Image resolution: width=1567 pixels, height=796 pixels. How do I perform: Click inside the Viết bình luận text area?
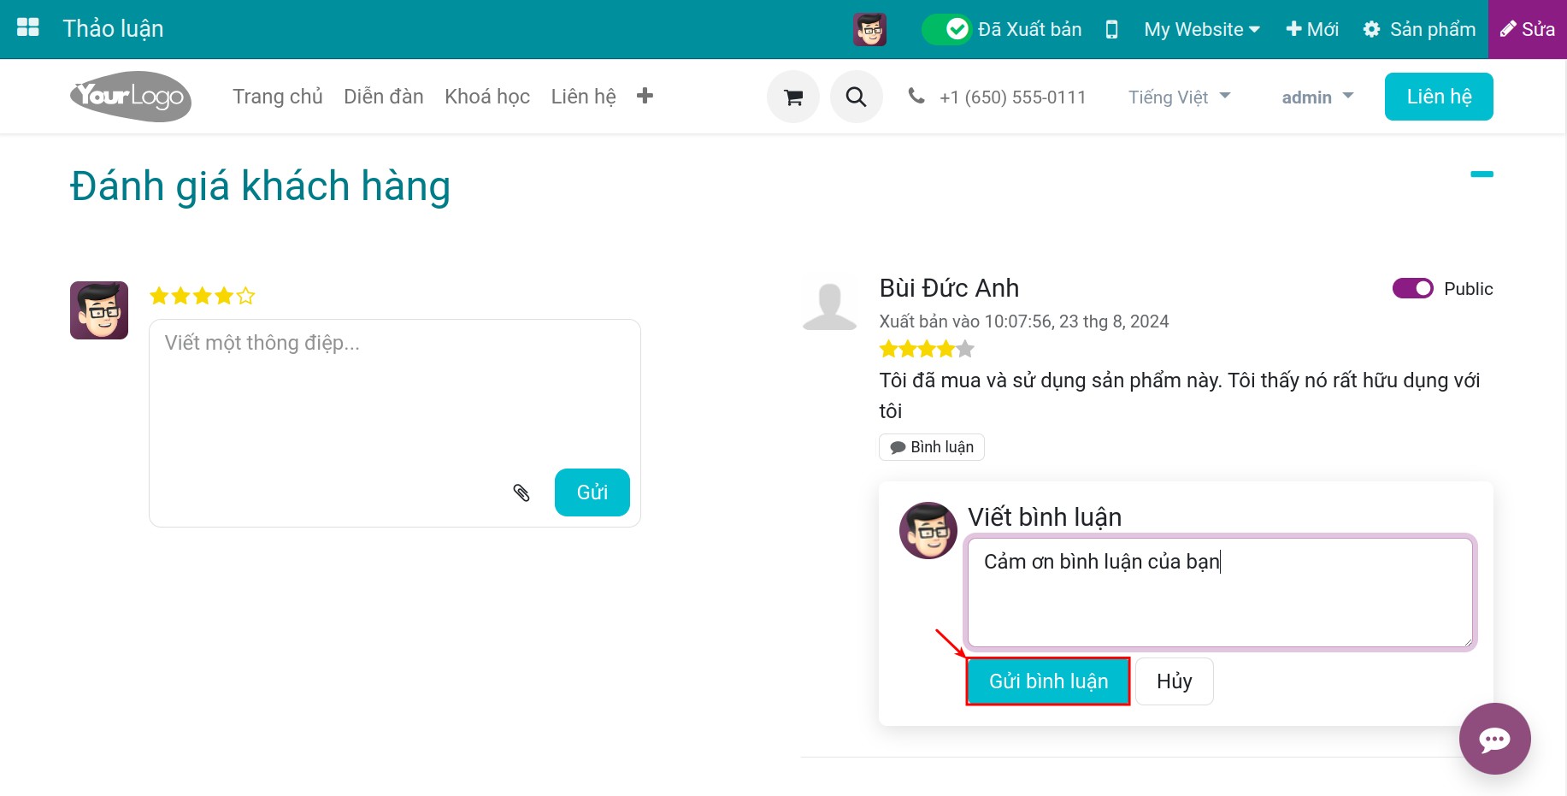pos(1221,593)
